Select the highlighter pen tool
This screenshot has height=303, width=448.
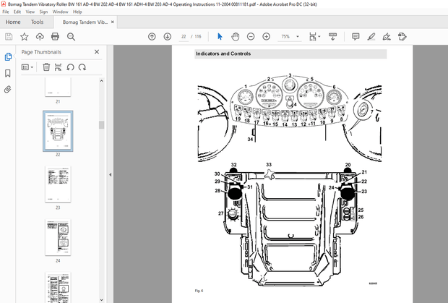(x=371, y=36)
